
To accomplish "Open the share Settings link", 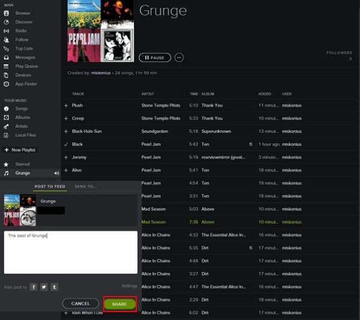I will click(129, 286).
